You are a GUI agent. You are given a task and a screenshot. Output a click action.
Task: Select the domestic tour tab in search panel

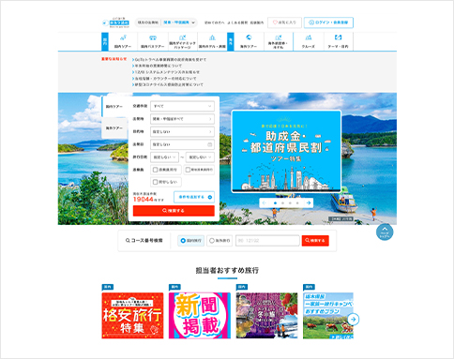tap(114, 107)
